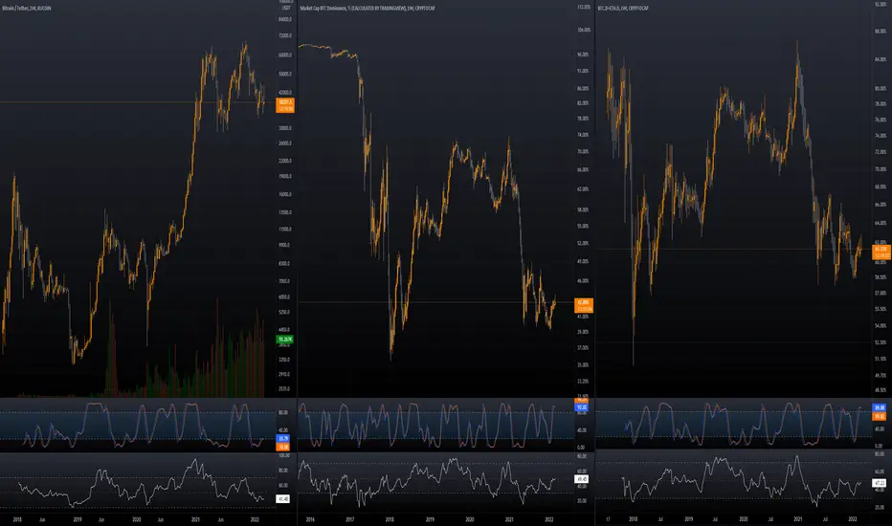The height and width of the screenshot is (526, 892).
Task: Click 2021 on the Bitcoin chart time axis
Action: tap(195, 519)
